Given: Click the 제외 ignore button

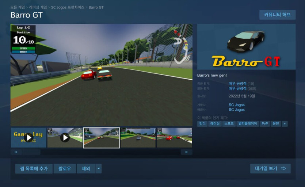Looking at the screenshot, I should [86, 168].
